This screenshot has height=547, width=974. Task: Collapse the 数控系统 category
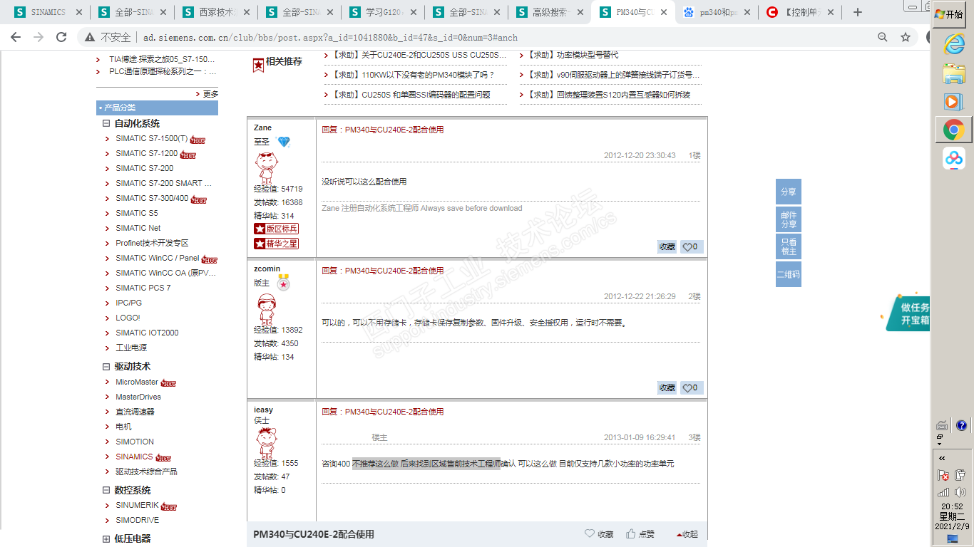click(106, 490)
